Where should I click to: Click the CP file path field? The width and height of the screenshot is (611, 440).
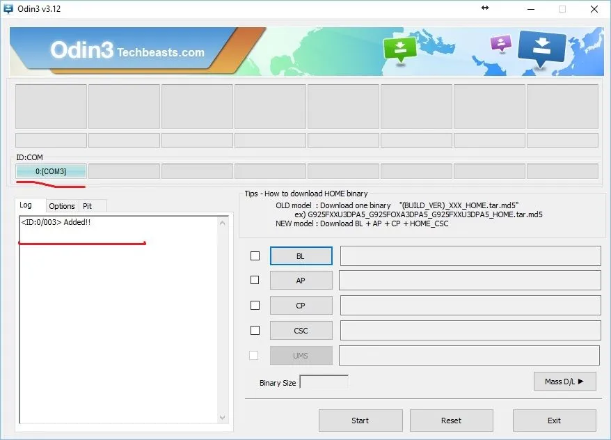click(470, 306)
